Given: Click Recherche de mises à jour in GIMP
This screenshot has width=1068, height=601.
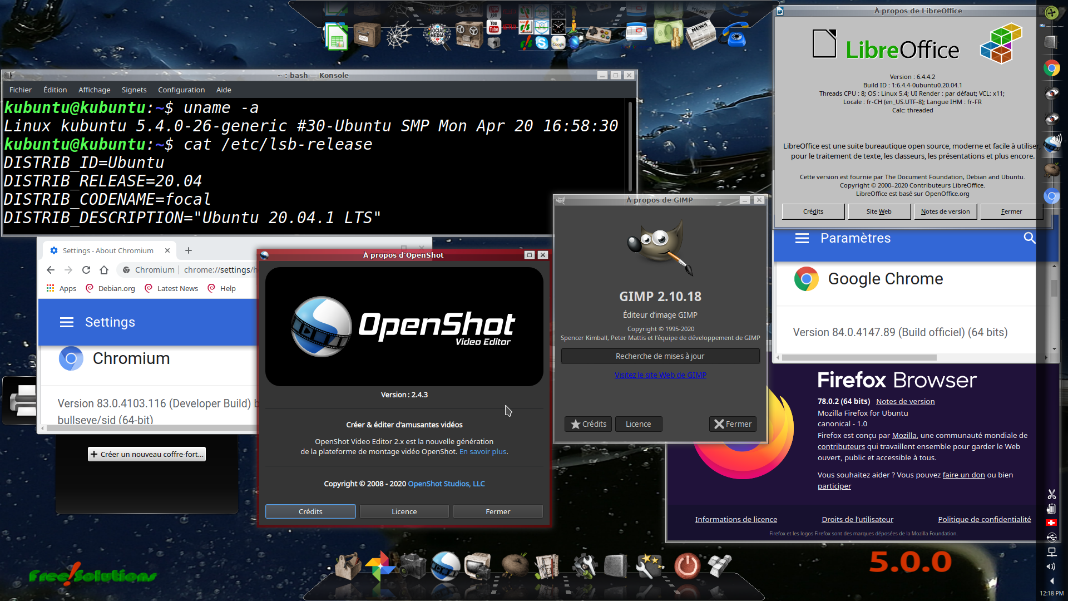Looking at the screenshot, I should [660, 356].
